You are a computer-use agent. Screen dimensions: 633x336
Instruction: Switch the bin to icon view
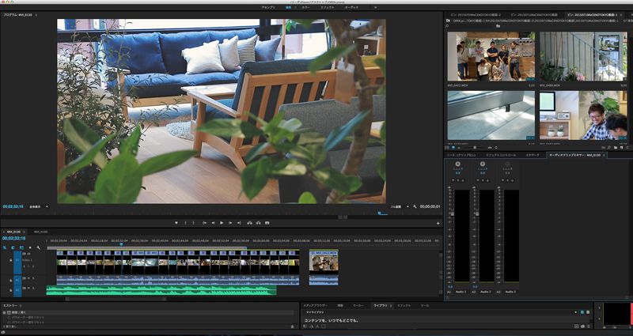[x=453, y=148]
